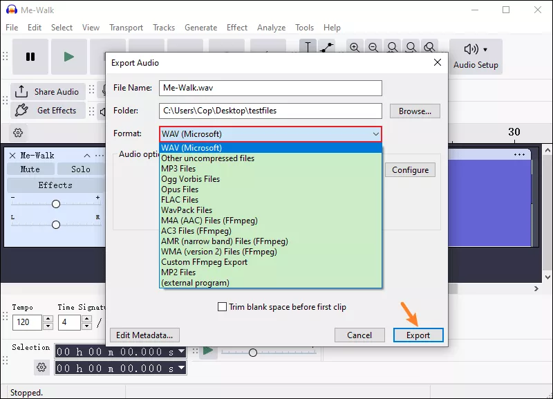Increase Tempo with up spinner arrow
Screen dimensions: 553x399
point(48,319)
